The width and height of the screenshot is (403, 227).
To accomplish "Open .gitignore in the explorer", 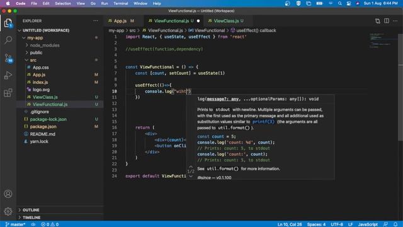I will (x=39, y=112).
